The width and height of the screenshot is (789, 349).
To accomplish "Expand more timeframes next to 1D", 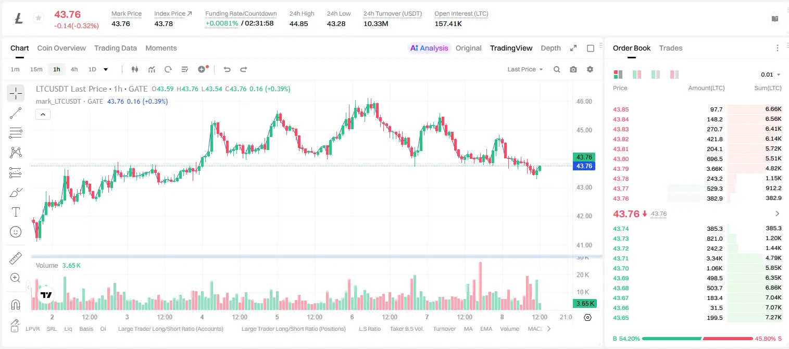I will 106,69.
